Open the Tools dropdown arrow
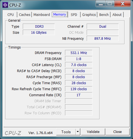This screenshot has width=133, height=139. pyautogui.click(x=78, y=132)
